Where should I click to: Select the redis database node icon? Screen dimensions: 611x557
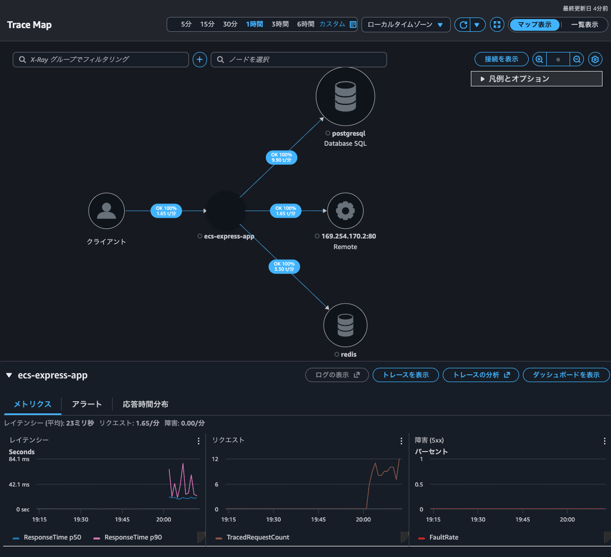click(345, 325)
